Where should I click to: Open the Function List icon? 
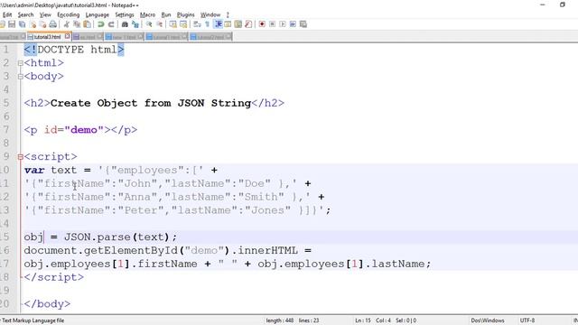click(248, 24)
